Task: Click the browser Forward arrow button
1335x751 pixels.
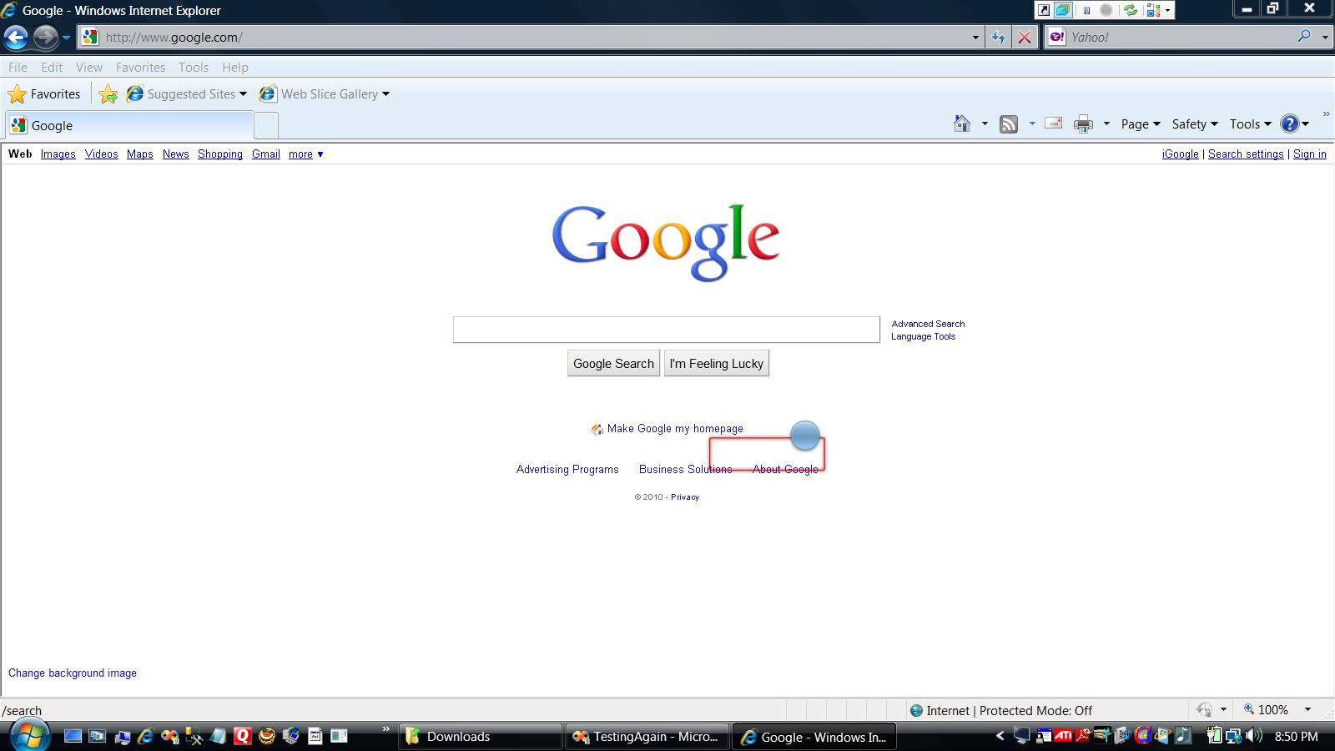Action: 45,37
